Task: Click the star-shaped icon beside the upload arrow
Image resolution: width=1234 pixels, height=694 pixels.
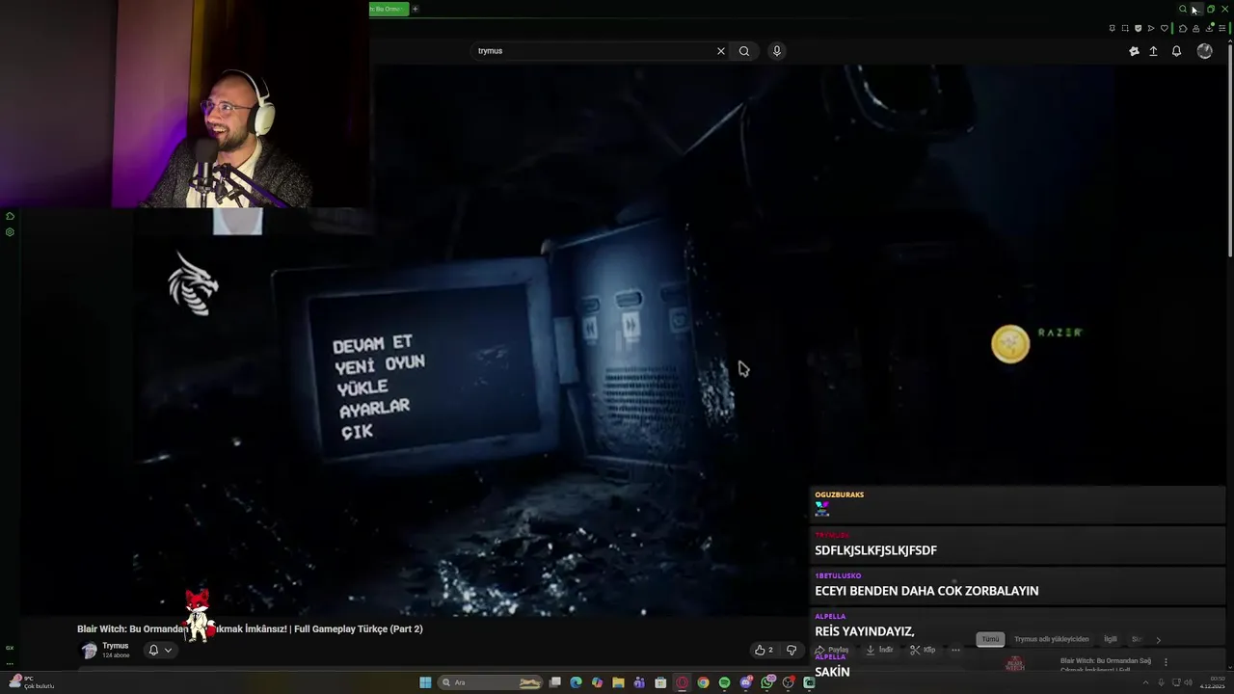Action: click(1134, 51)
